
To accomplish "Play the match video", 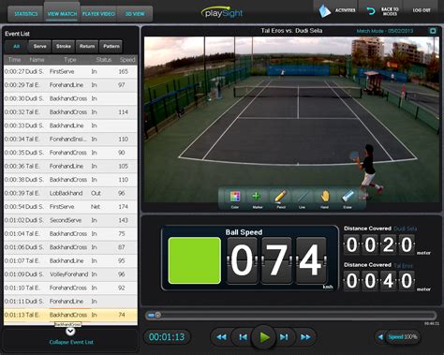I will pyautogui.click(x=264, y=337).
